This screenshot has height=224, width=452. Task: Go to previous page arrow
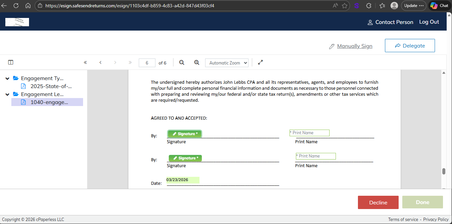(x=100, y=62)
